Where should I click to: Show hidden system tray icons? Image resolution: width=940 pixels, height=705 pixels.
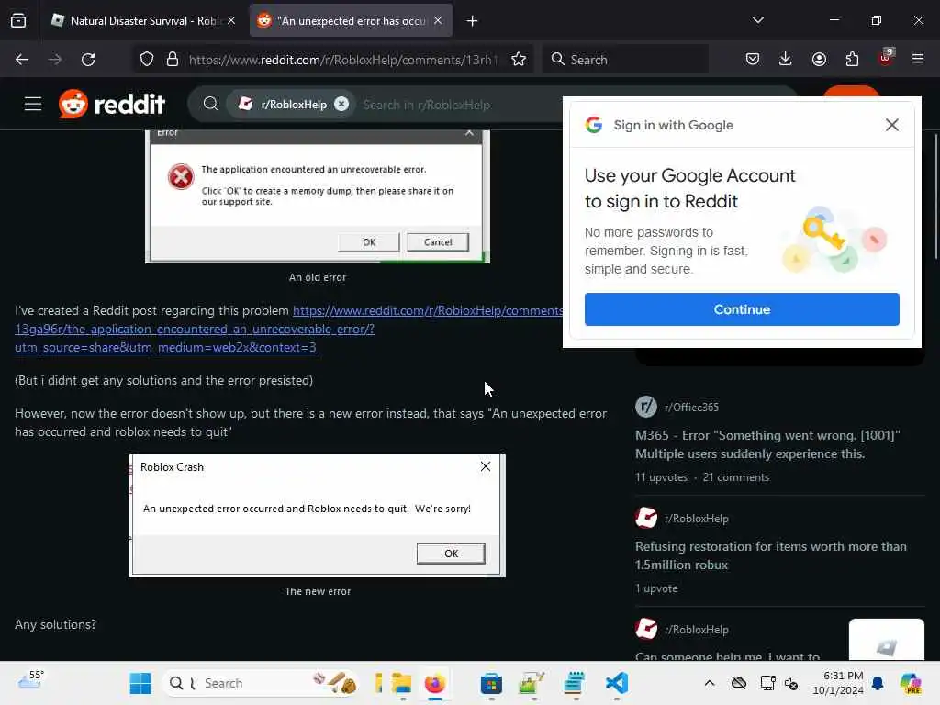tap(710, 683)
